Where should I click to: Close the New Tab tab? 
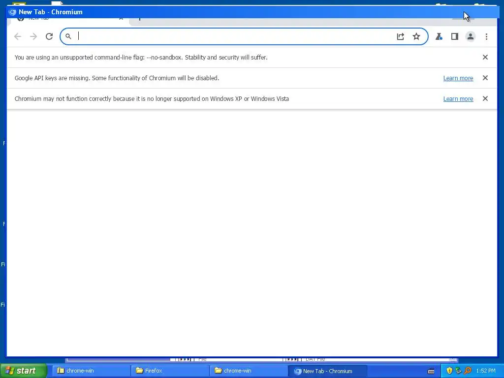click(x=121, y=19)
